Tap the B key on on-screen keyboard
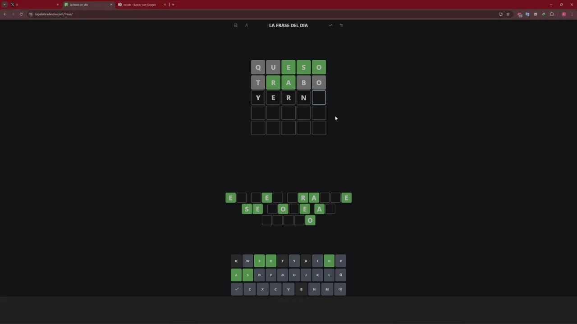Viewport: 577px width, 324px height. [301, 289]
